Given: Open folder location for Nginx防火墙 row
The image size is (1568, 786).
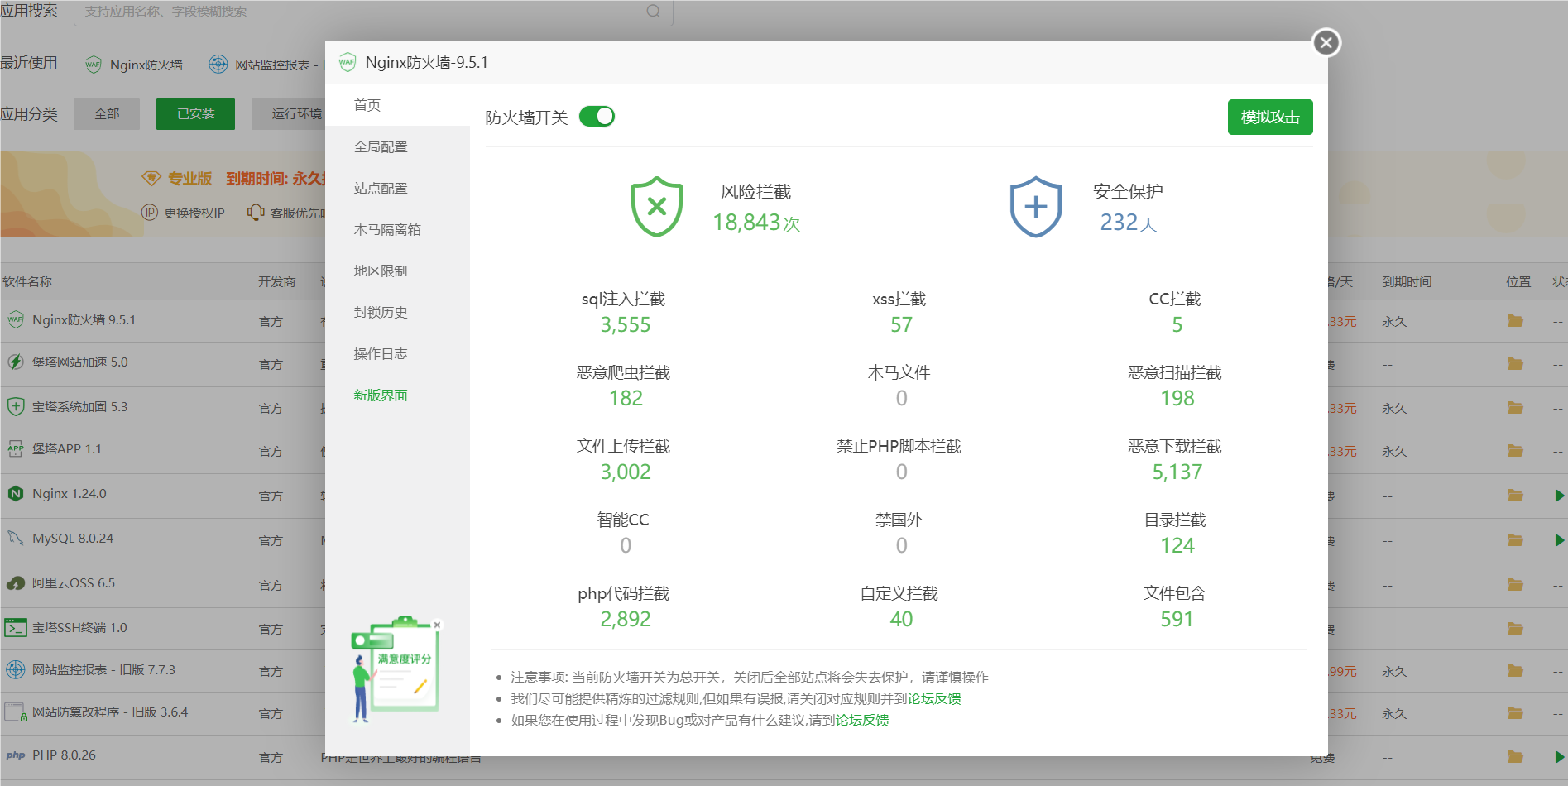Looking at the screenshot, I should 1515,321.
